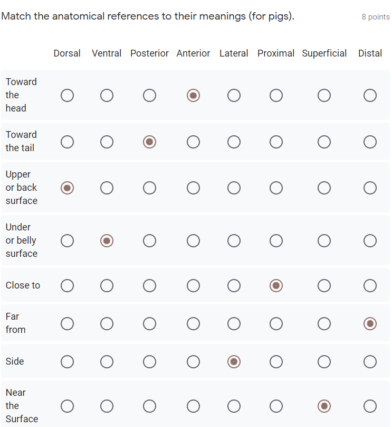Choose Ventral for Toward the tail row
The height and width of the screenshot is (427, 392).
pos(107,142)
